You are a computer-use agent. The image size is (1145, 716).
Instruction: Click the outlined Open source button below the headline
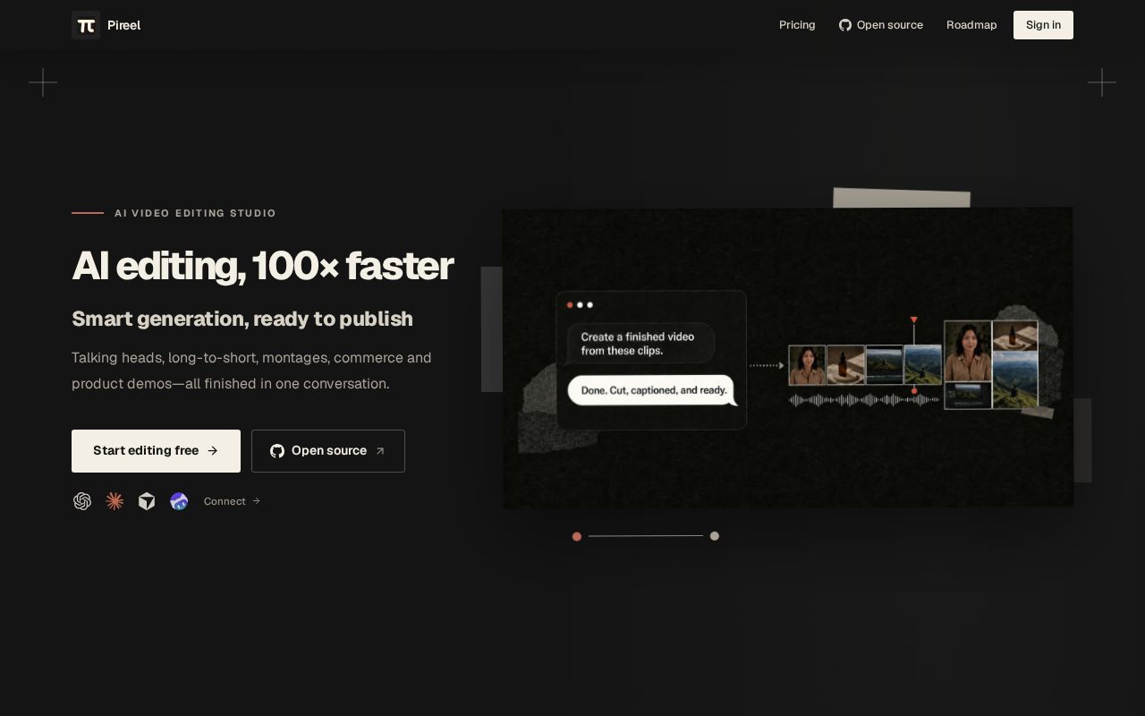tap(328, 451)
